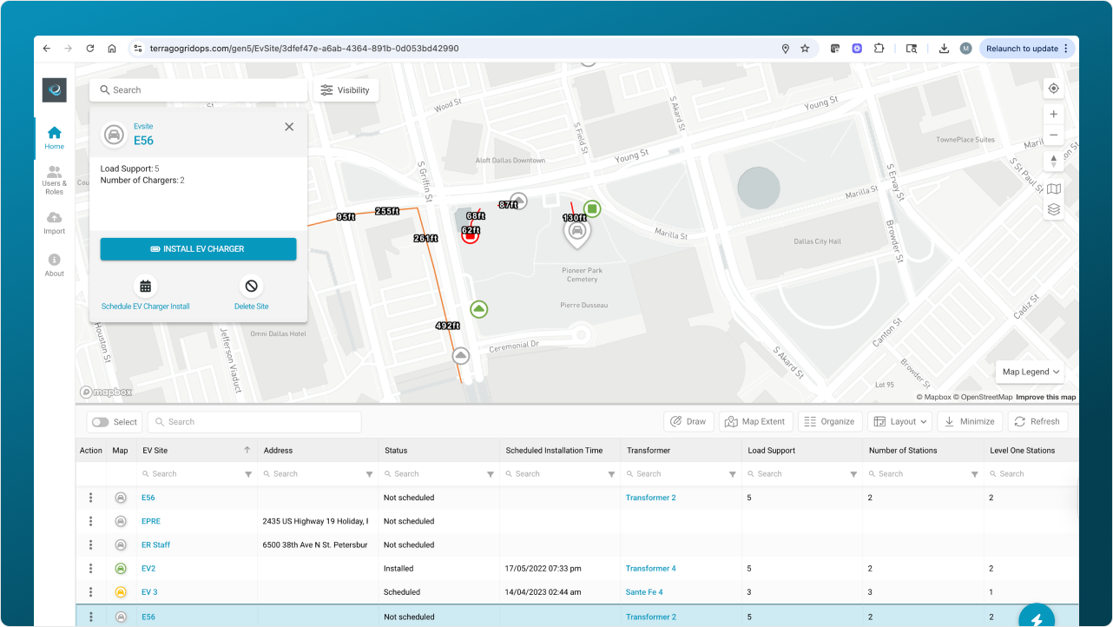The height and width of the screenshot is (627, 1113).
Task: Close the E56 Evsite info panel
Action: coord(289,127)
